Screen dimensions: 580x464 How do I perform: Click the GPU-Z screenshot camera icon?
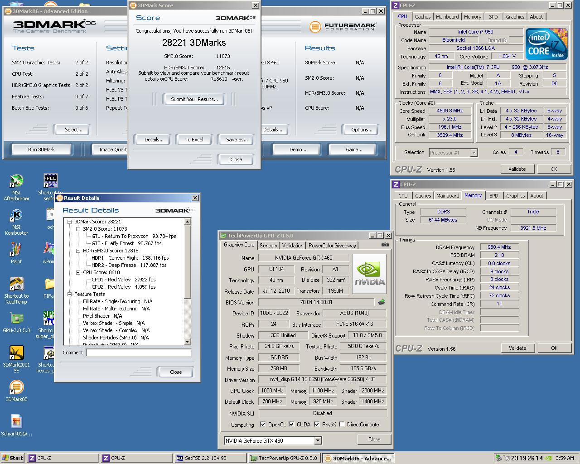click(385, 244)
